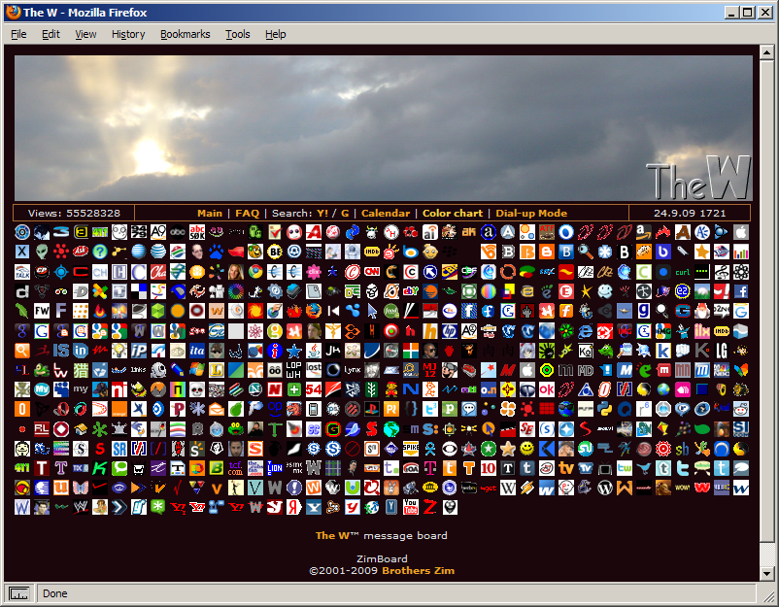
Task: Click the Java coffee cup favicon
Action: pyautogui.click(x=314, y=351)
